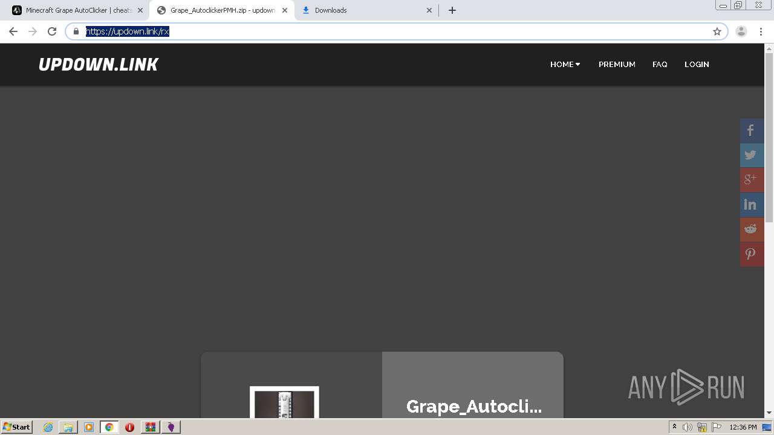This screenshot has height=435, width=774.
Task: Share page via Twitter sidebar icon
Action: click(x=752, y=155)
